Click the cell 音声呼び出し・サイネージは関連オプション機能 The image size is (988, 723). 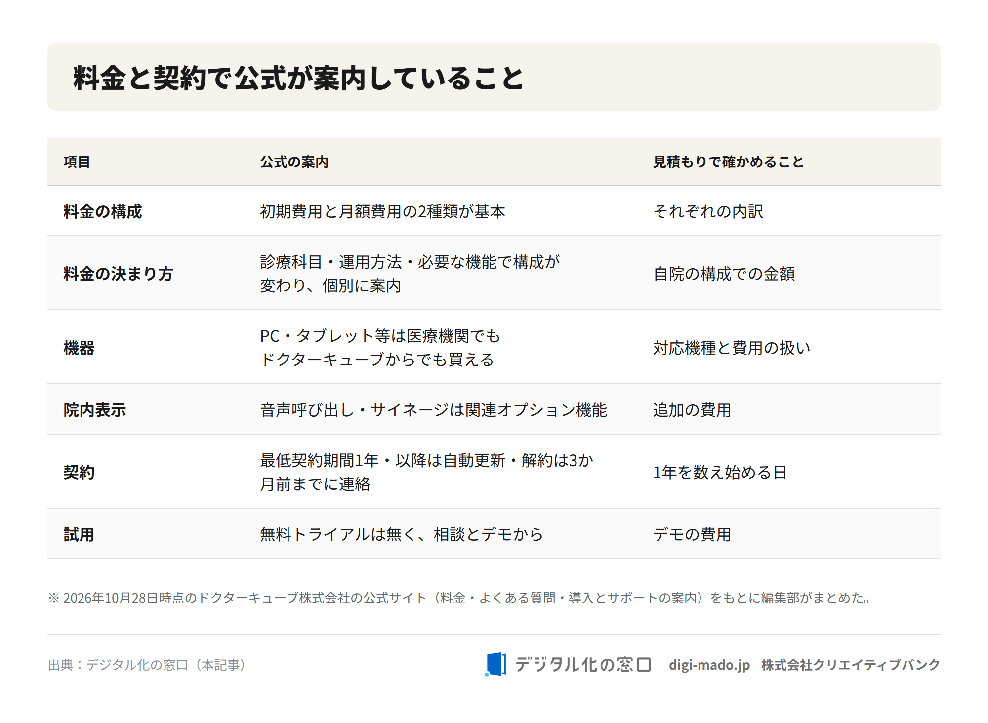tap(434, 410)
